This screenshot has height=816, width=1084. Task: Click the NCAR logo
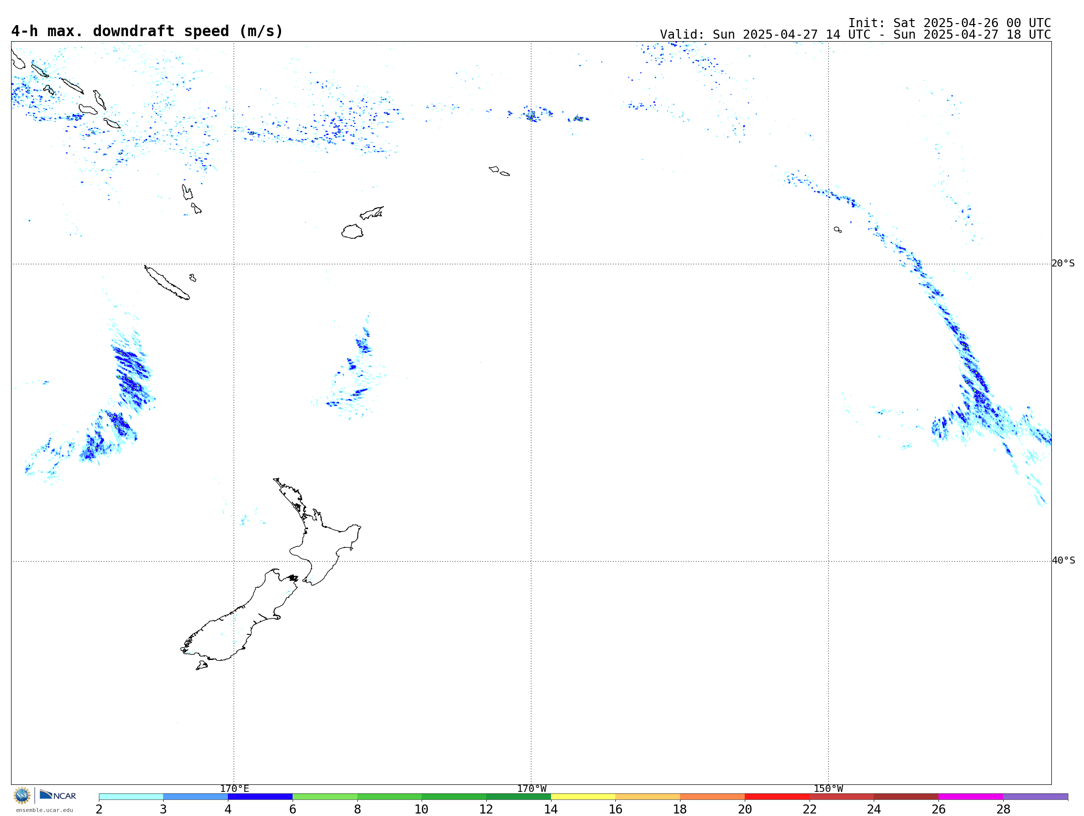[x=58, y=795]
